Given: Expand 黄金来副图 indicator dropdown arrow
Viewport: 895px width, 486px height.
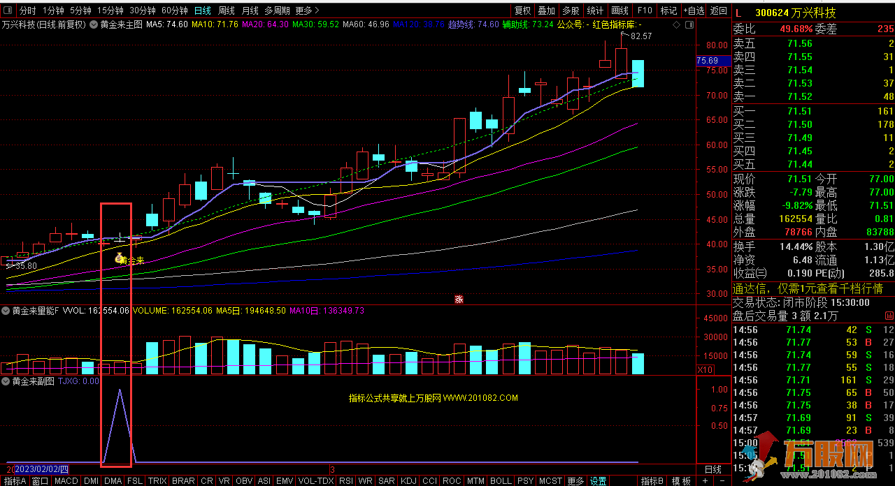Looking at the screenshot, I should tap(6, 381).
